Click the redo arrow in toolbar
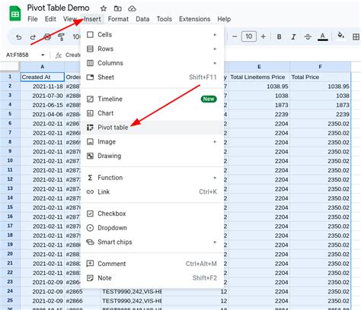Screen dimensions: 361x310 tap(33, 37)
